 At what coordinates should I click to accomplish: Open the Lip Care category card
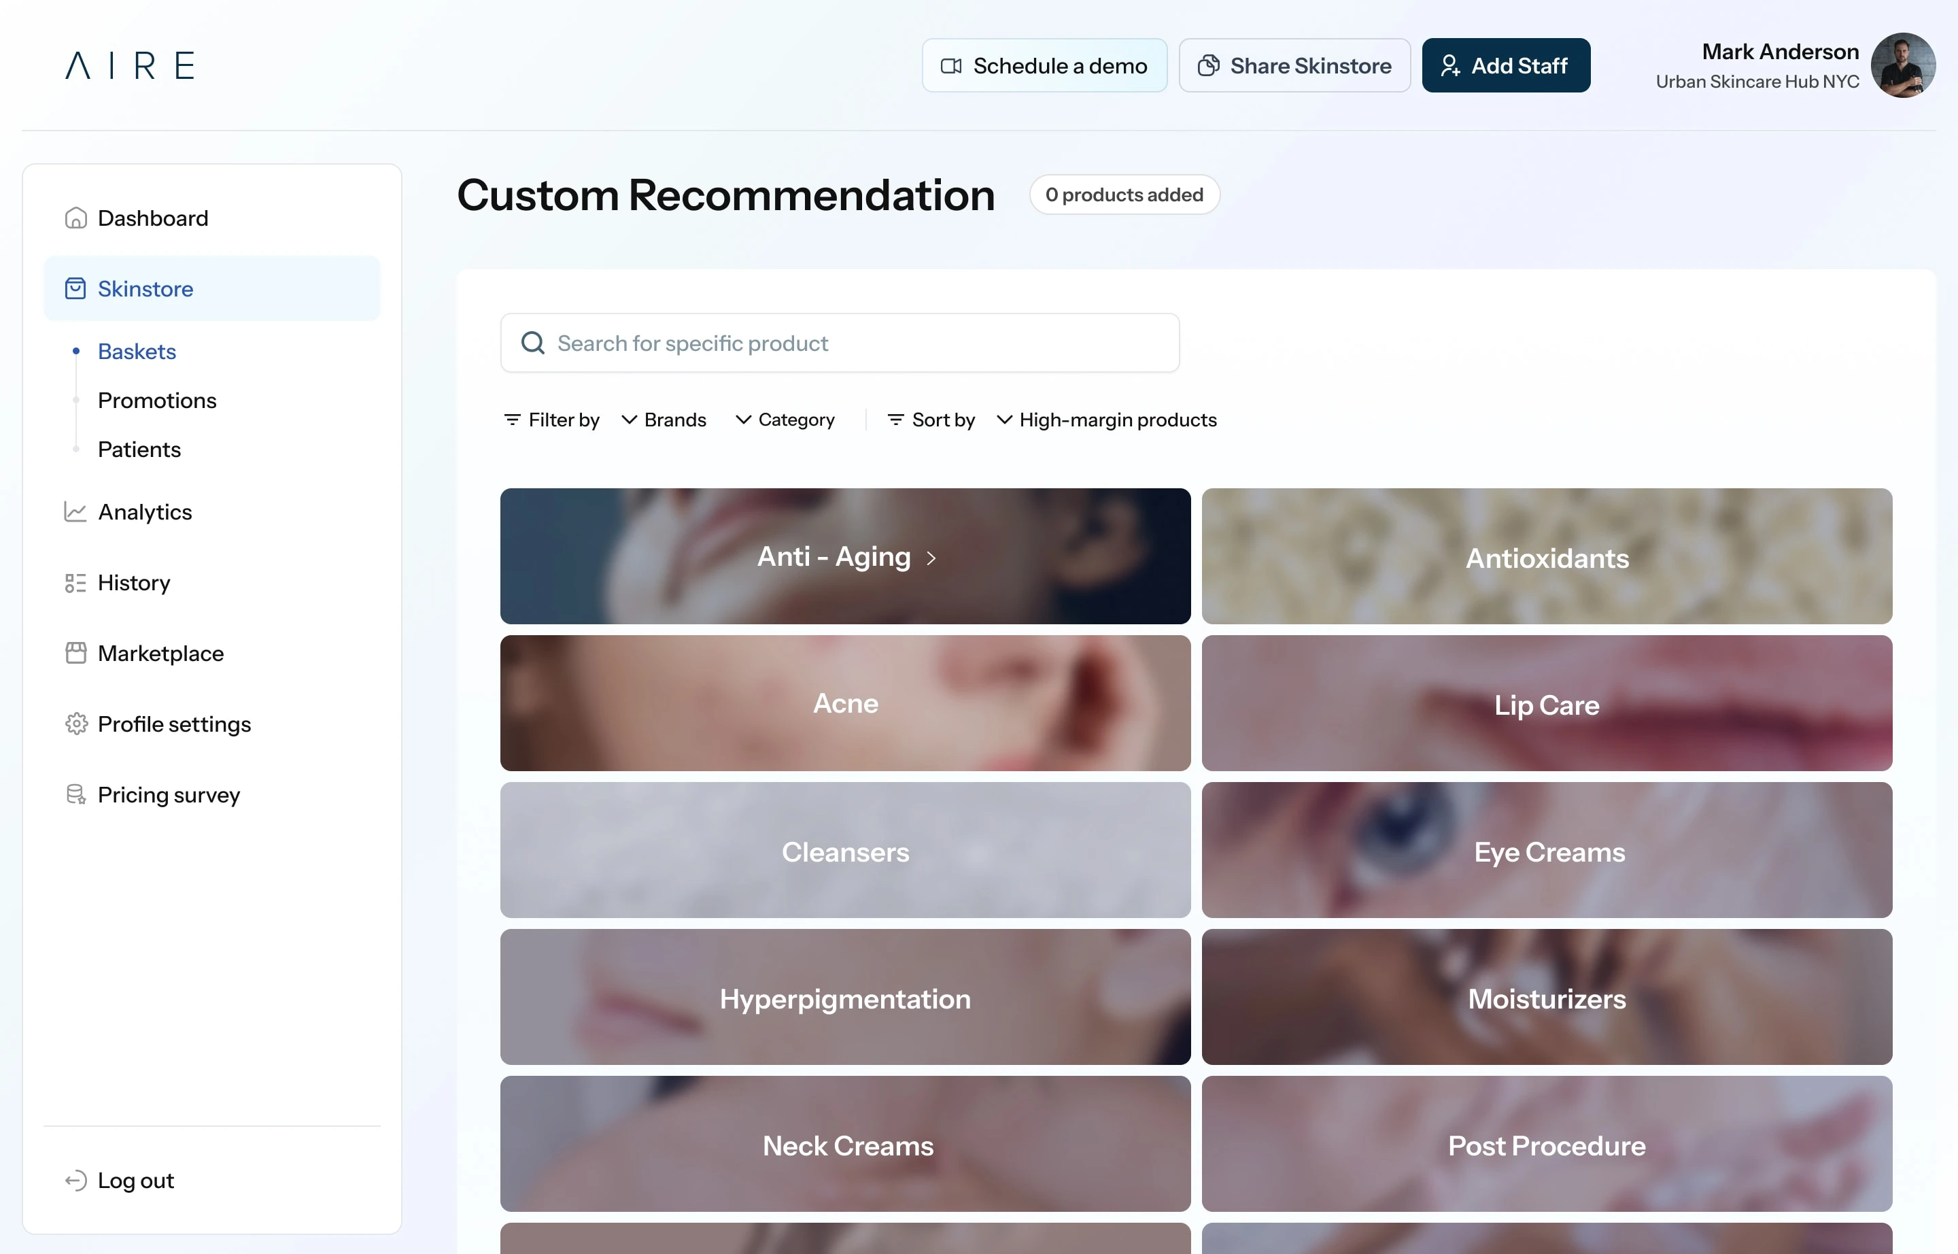pos(1547,702)
